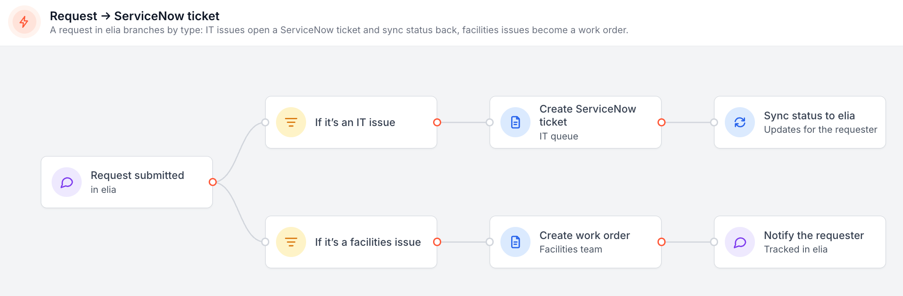Click the "Updates for the requester" subtitle
The height and width of the screenshot is (296, 903).
820,130
